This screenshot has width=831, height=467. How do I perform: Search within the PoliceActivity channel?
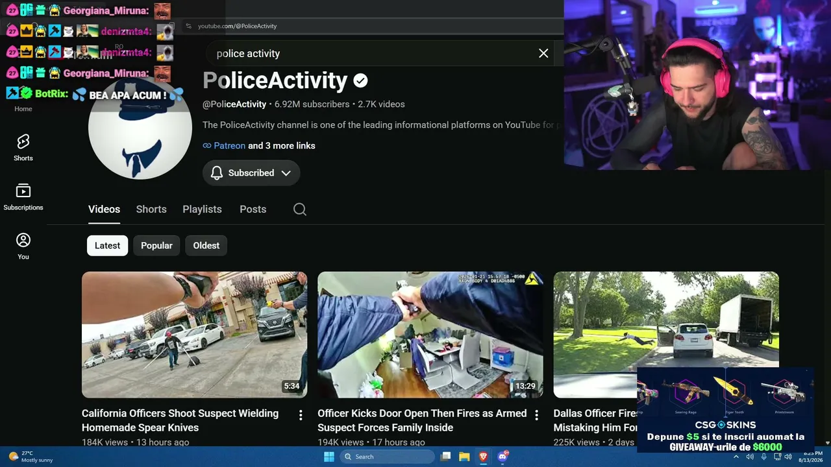(x=299, y=209)
